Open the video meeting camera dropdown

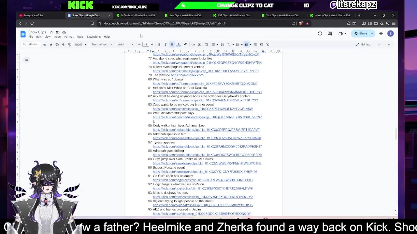point(342,33)
